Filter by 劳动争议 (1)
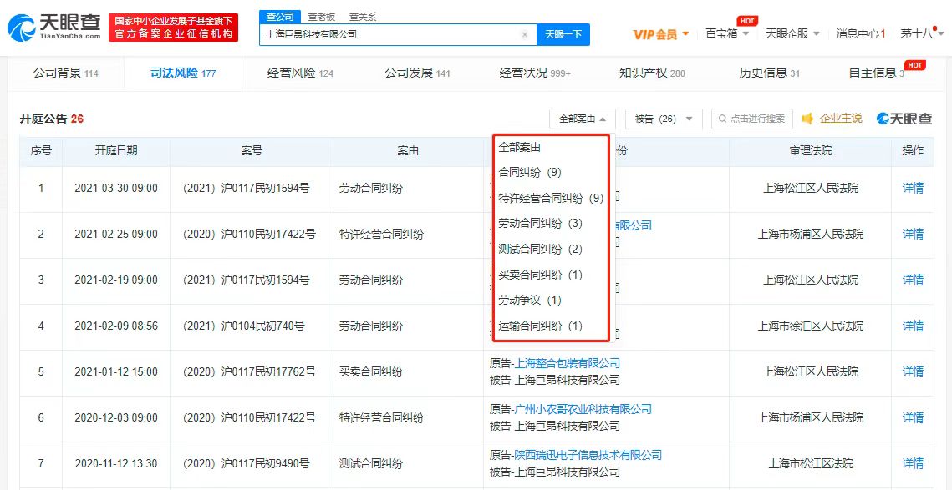The height and width of the screenshot is (490, 952). (529, 301)
